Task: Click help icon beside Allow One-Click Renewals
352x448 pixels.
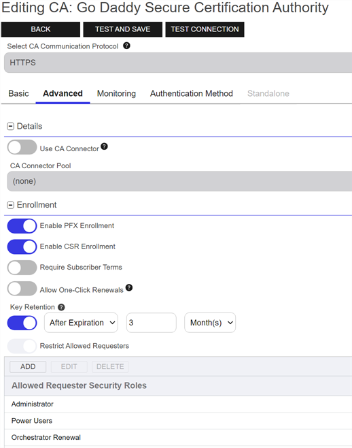Action: [x=129, y=287]
